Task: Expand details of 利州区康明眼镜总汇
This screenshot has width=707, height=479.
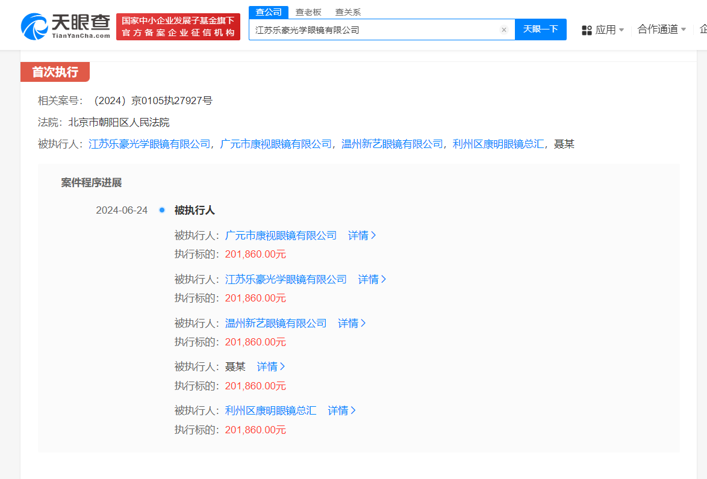Action: (x=341, y=410)
